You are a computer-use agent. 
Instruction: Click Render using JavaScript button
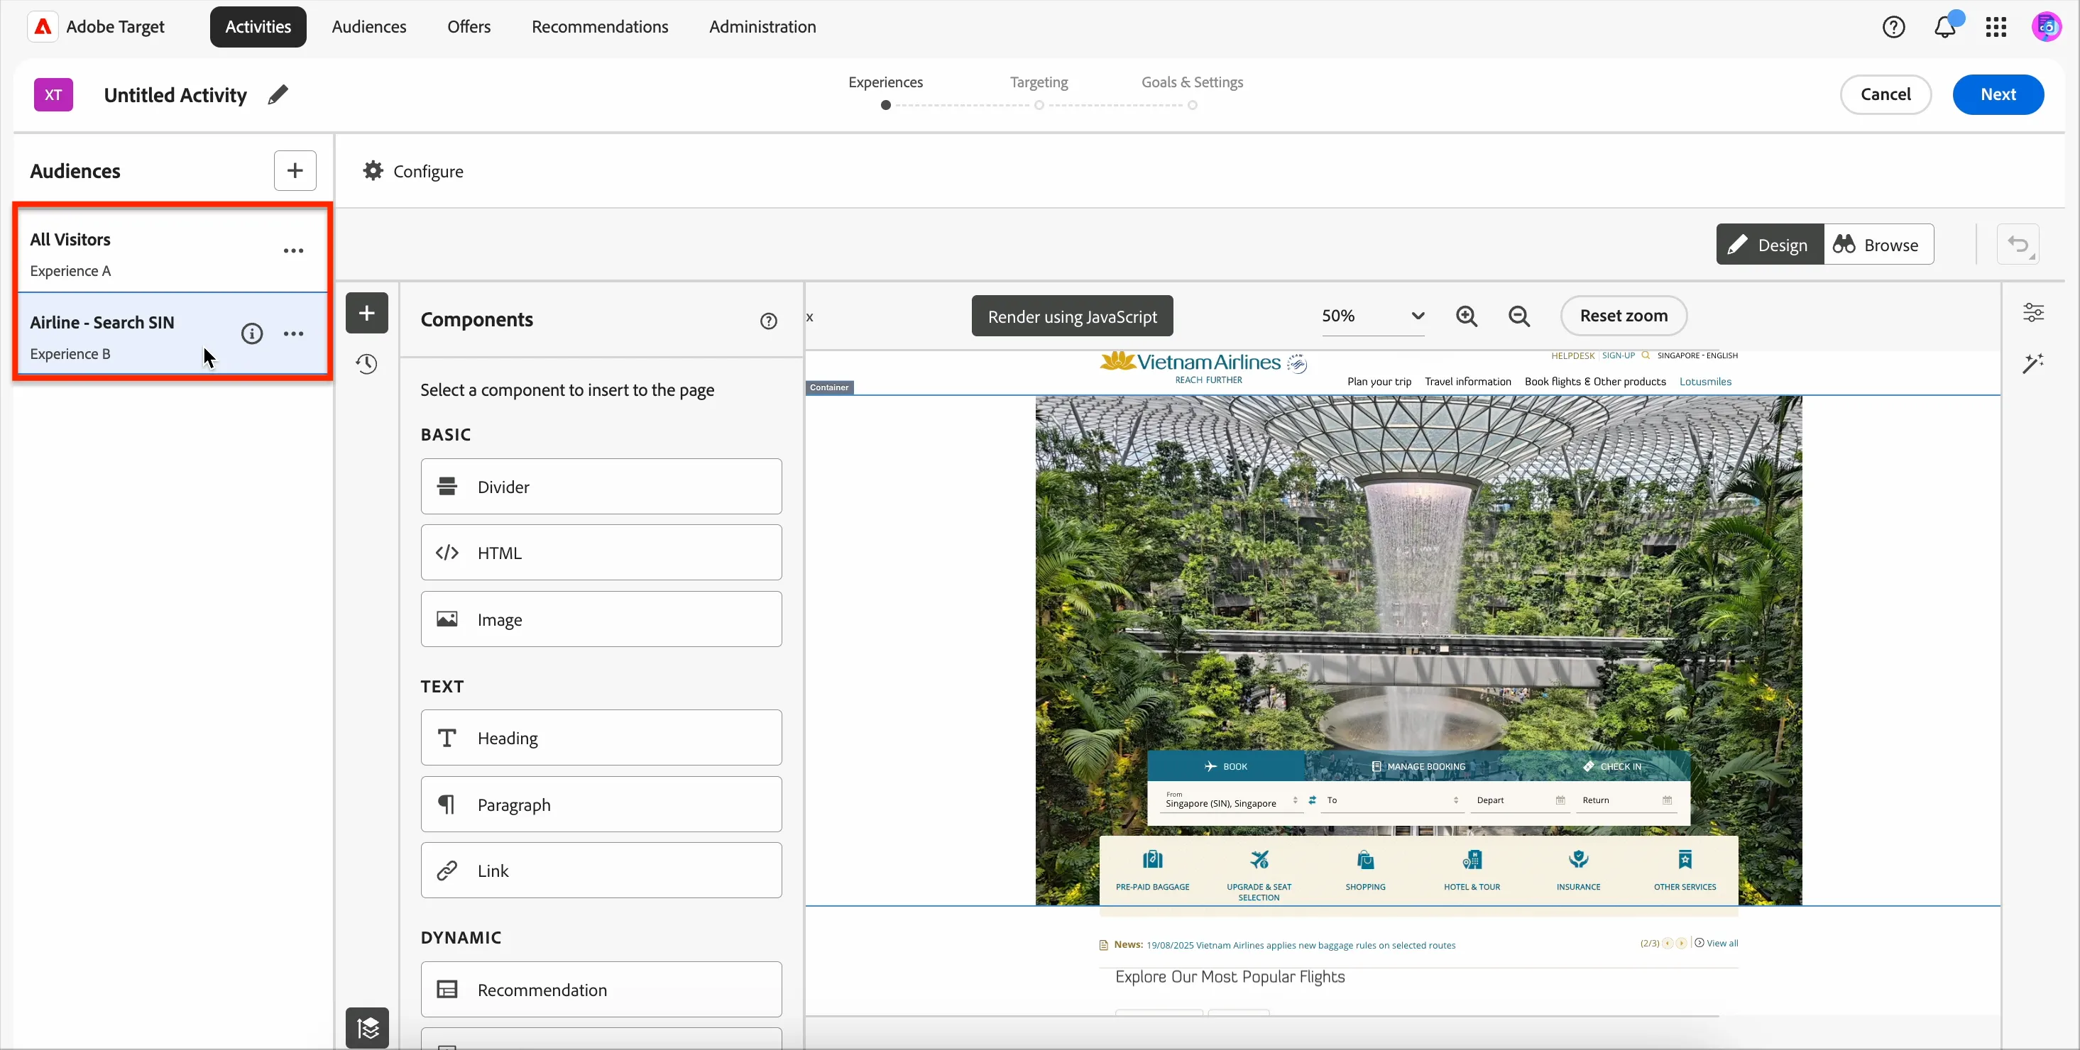[x=1072, y=316]
